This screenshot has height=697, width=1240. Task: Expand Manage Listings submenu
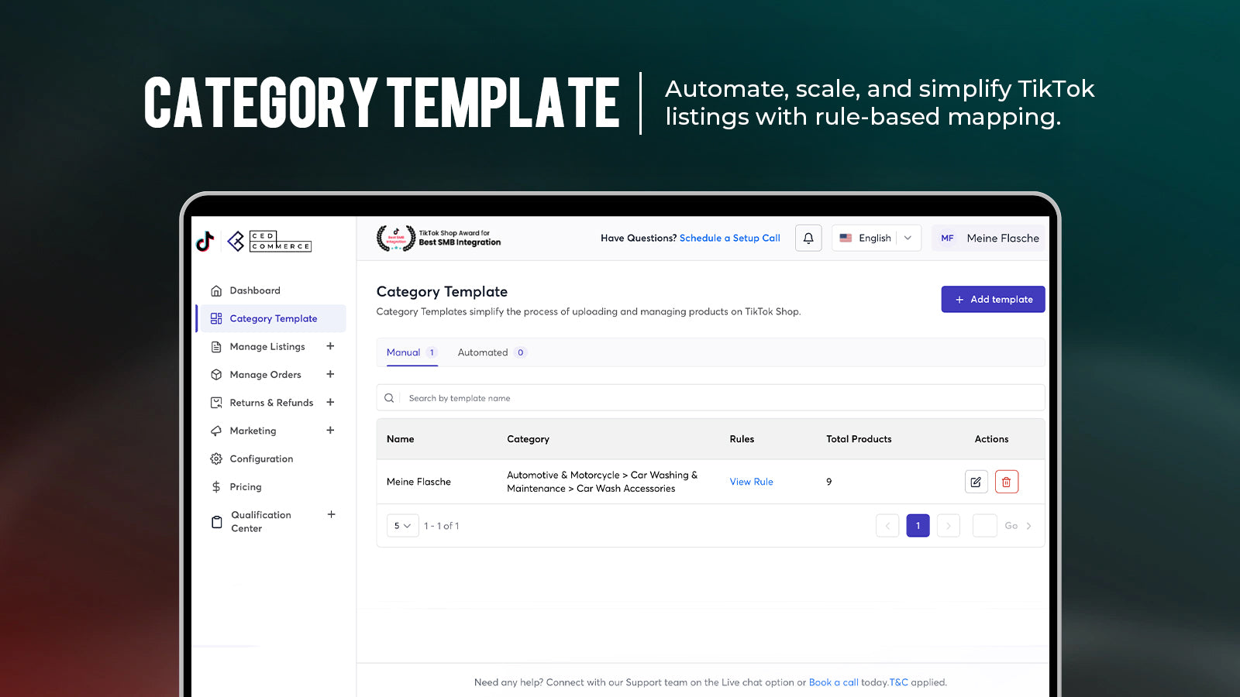tap(330, 346)
